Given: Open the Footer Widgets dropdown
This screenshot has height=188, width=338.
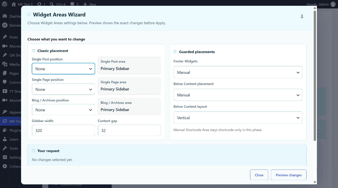Looking at the screenshot, I should coord(238,72).
